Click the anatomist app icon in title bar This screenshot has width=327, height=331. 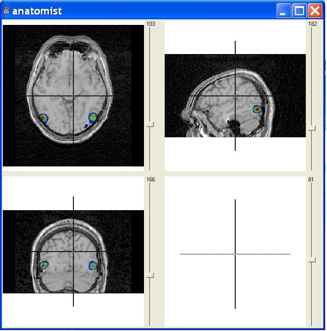tap(6, 10)
